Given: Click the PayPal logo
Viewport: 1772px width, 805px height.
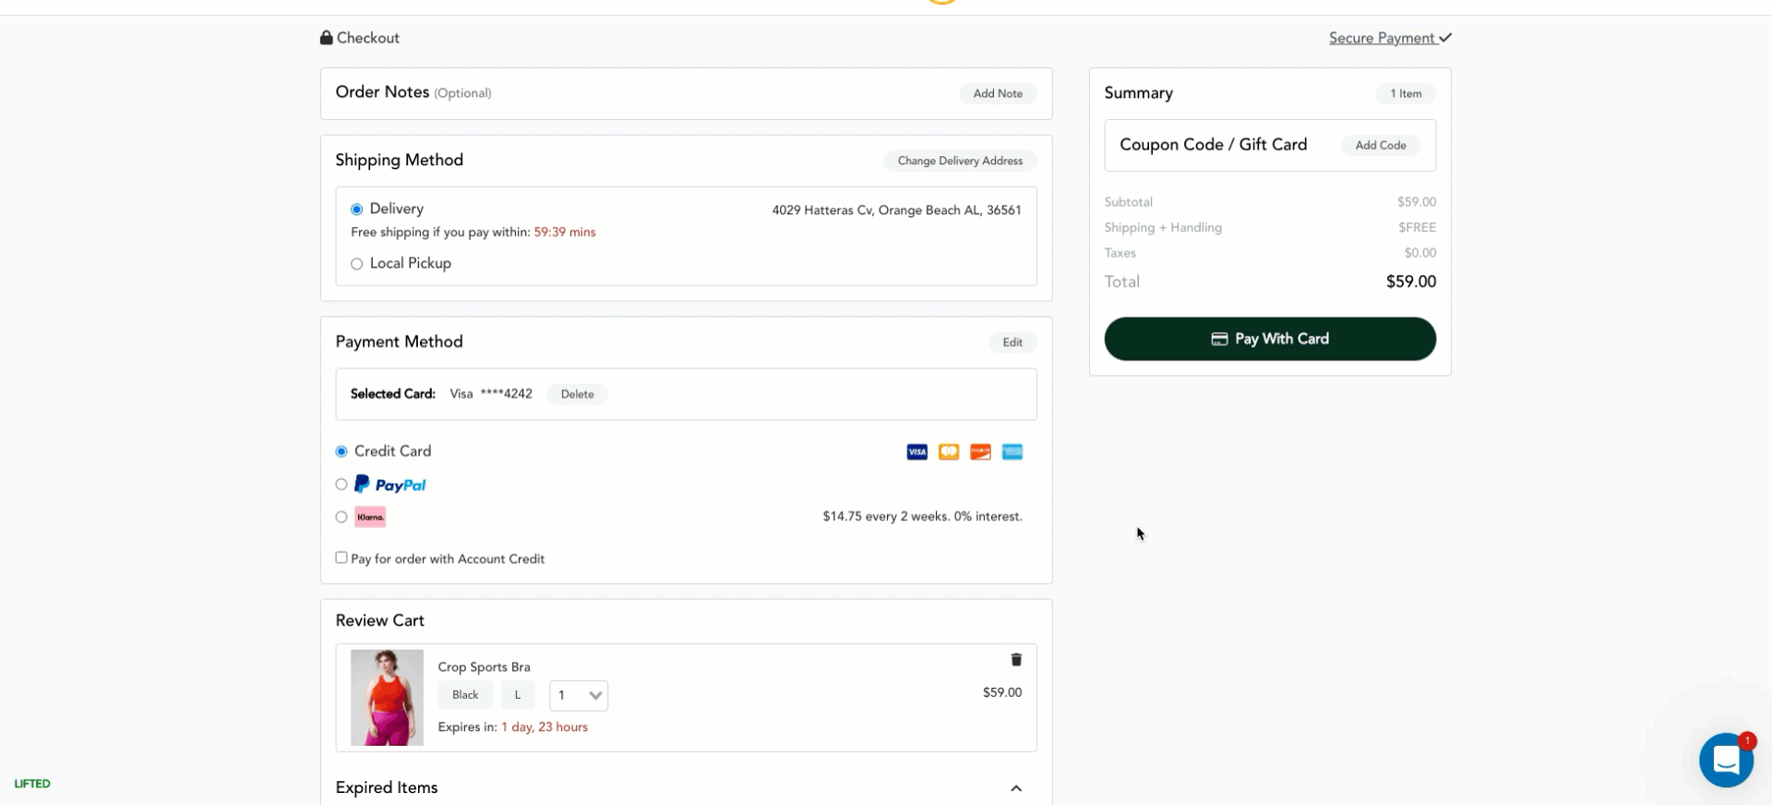Looking at the screenshot, I should click(390, 485).
